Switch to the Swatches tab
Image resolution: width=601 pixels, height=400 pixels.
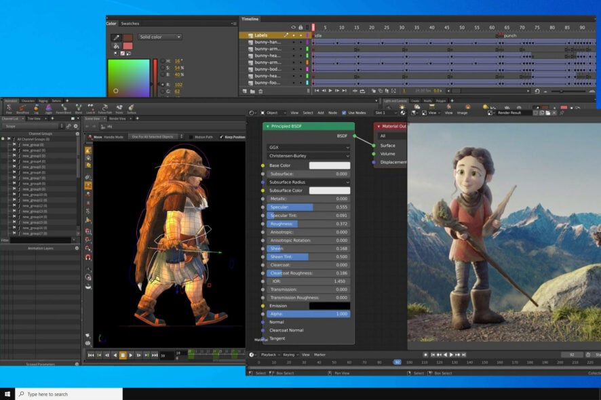pyautogui.click(x=130, y=24)
